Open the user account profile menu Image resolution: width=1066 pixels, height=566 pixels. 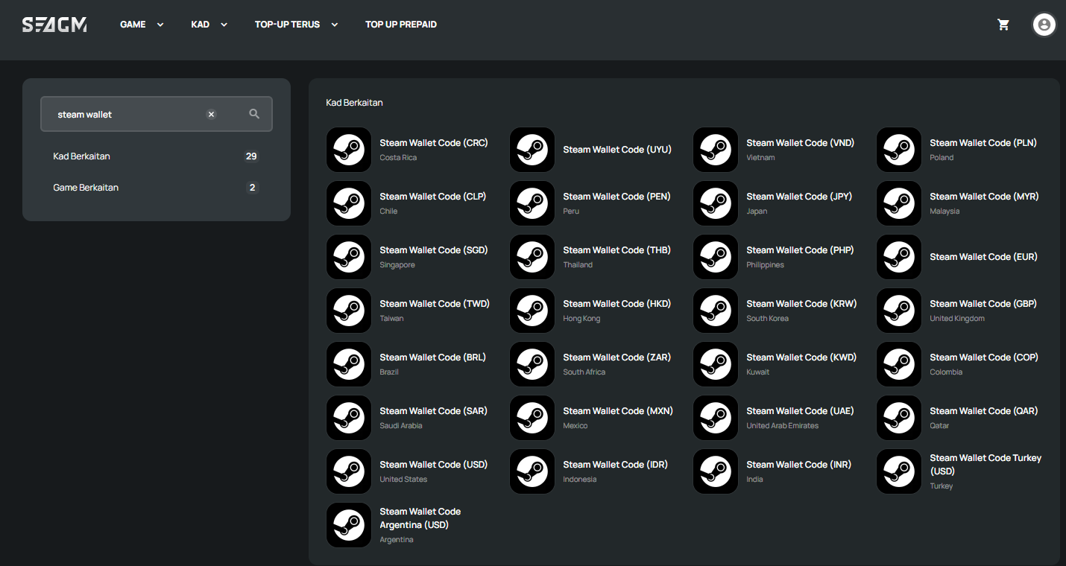point(1044,25)
